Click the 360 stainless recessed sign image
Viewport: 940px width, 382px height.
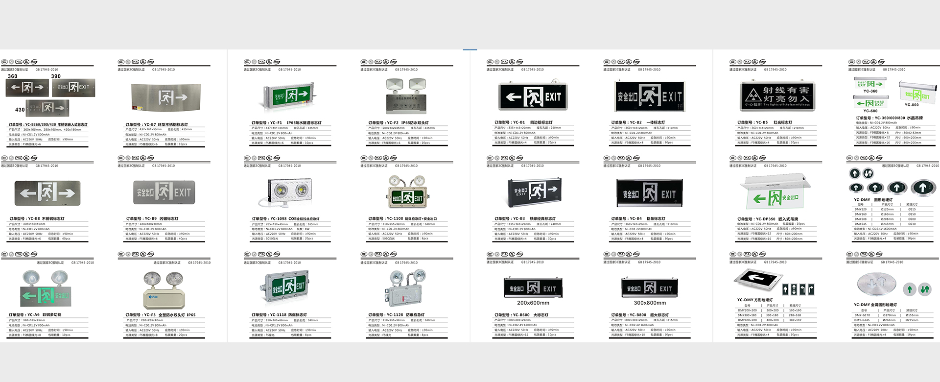(27, 88)
